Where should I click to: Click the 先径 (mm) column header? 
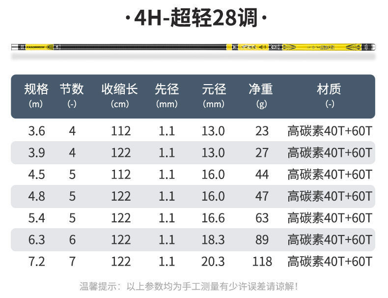(167, 95)
